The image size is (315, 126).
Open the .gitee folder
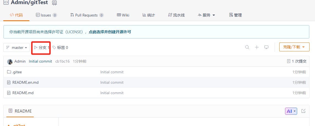pos(17,72)
